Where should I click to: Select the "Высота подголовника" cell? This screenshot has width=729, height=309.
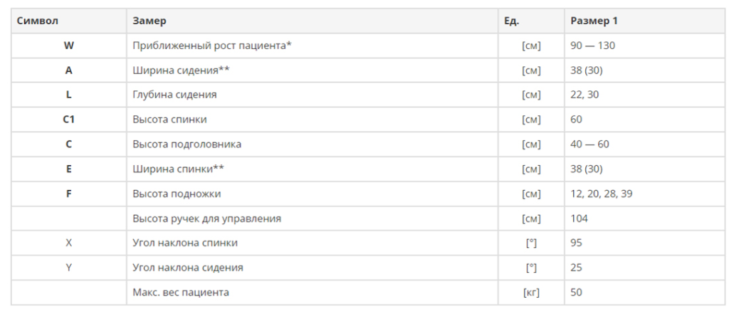[187, 145]
